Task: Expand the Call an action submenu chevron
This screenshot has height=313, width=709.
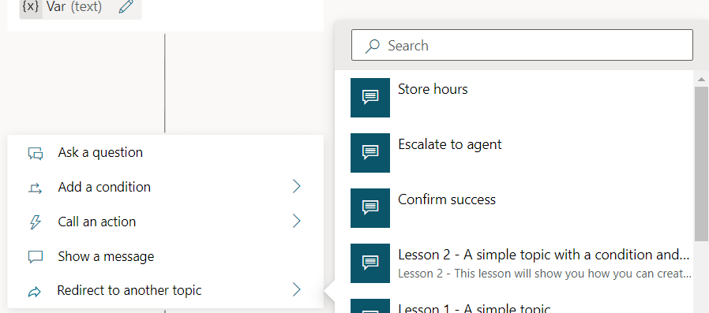Action: coord(297,222)
